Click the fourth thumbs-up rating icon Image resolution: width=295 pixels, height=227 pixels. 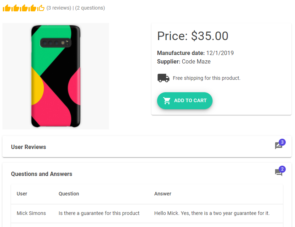(x=33, y=8)
